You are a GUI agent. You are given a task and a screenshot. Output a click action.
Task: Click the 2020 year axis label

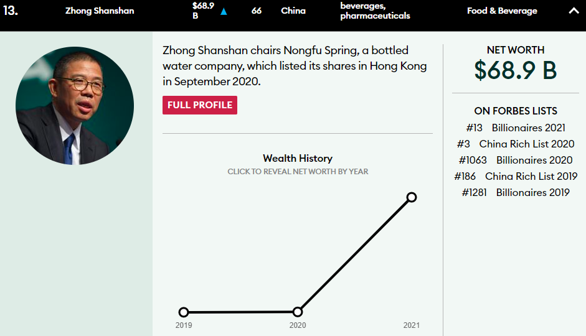point(298,325)
